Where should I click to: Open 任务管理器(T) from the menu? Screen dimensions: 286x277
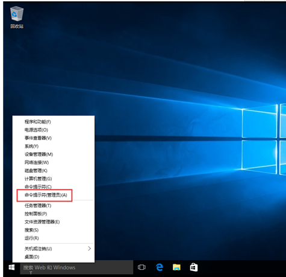54,206
